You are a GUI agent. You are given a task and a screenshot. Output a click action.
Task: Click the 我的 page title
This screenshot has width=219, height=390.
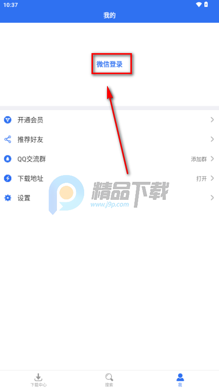point(109,16)
